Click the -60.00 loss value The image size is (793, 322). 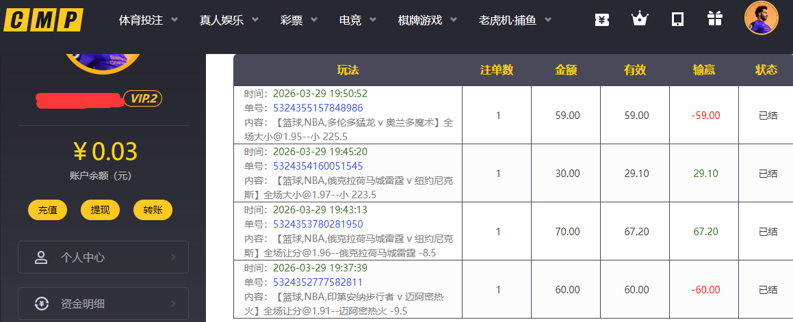705,290
